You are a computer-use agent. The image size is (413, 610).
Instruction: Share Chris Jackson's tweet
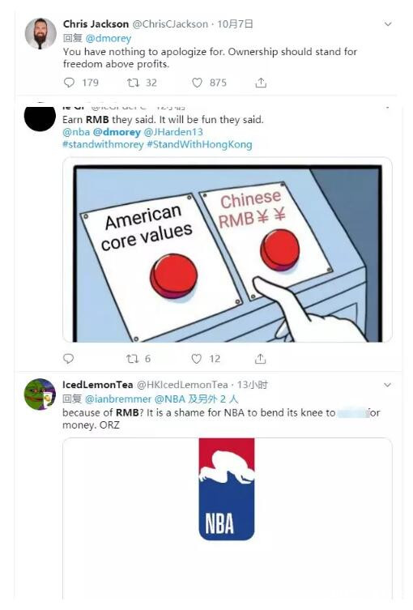(261, 83)
